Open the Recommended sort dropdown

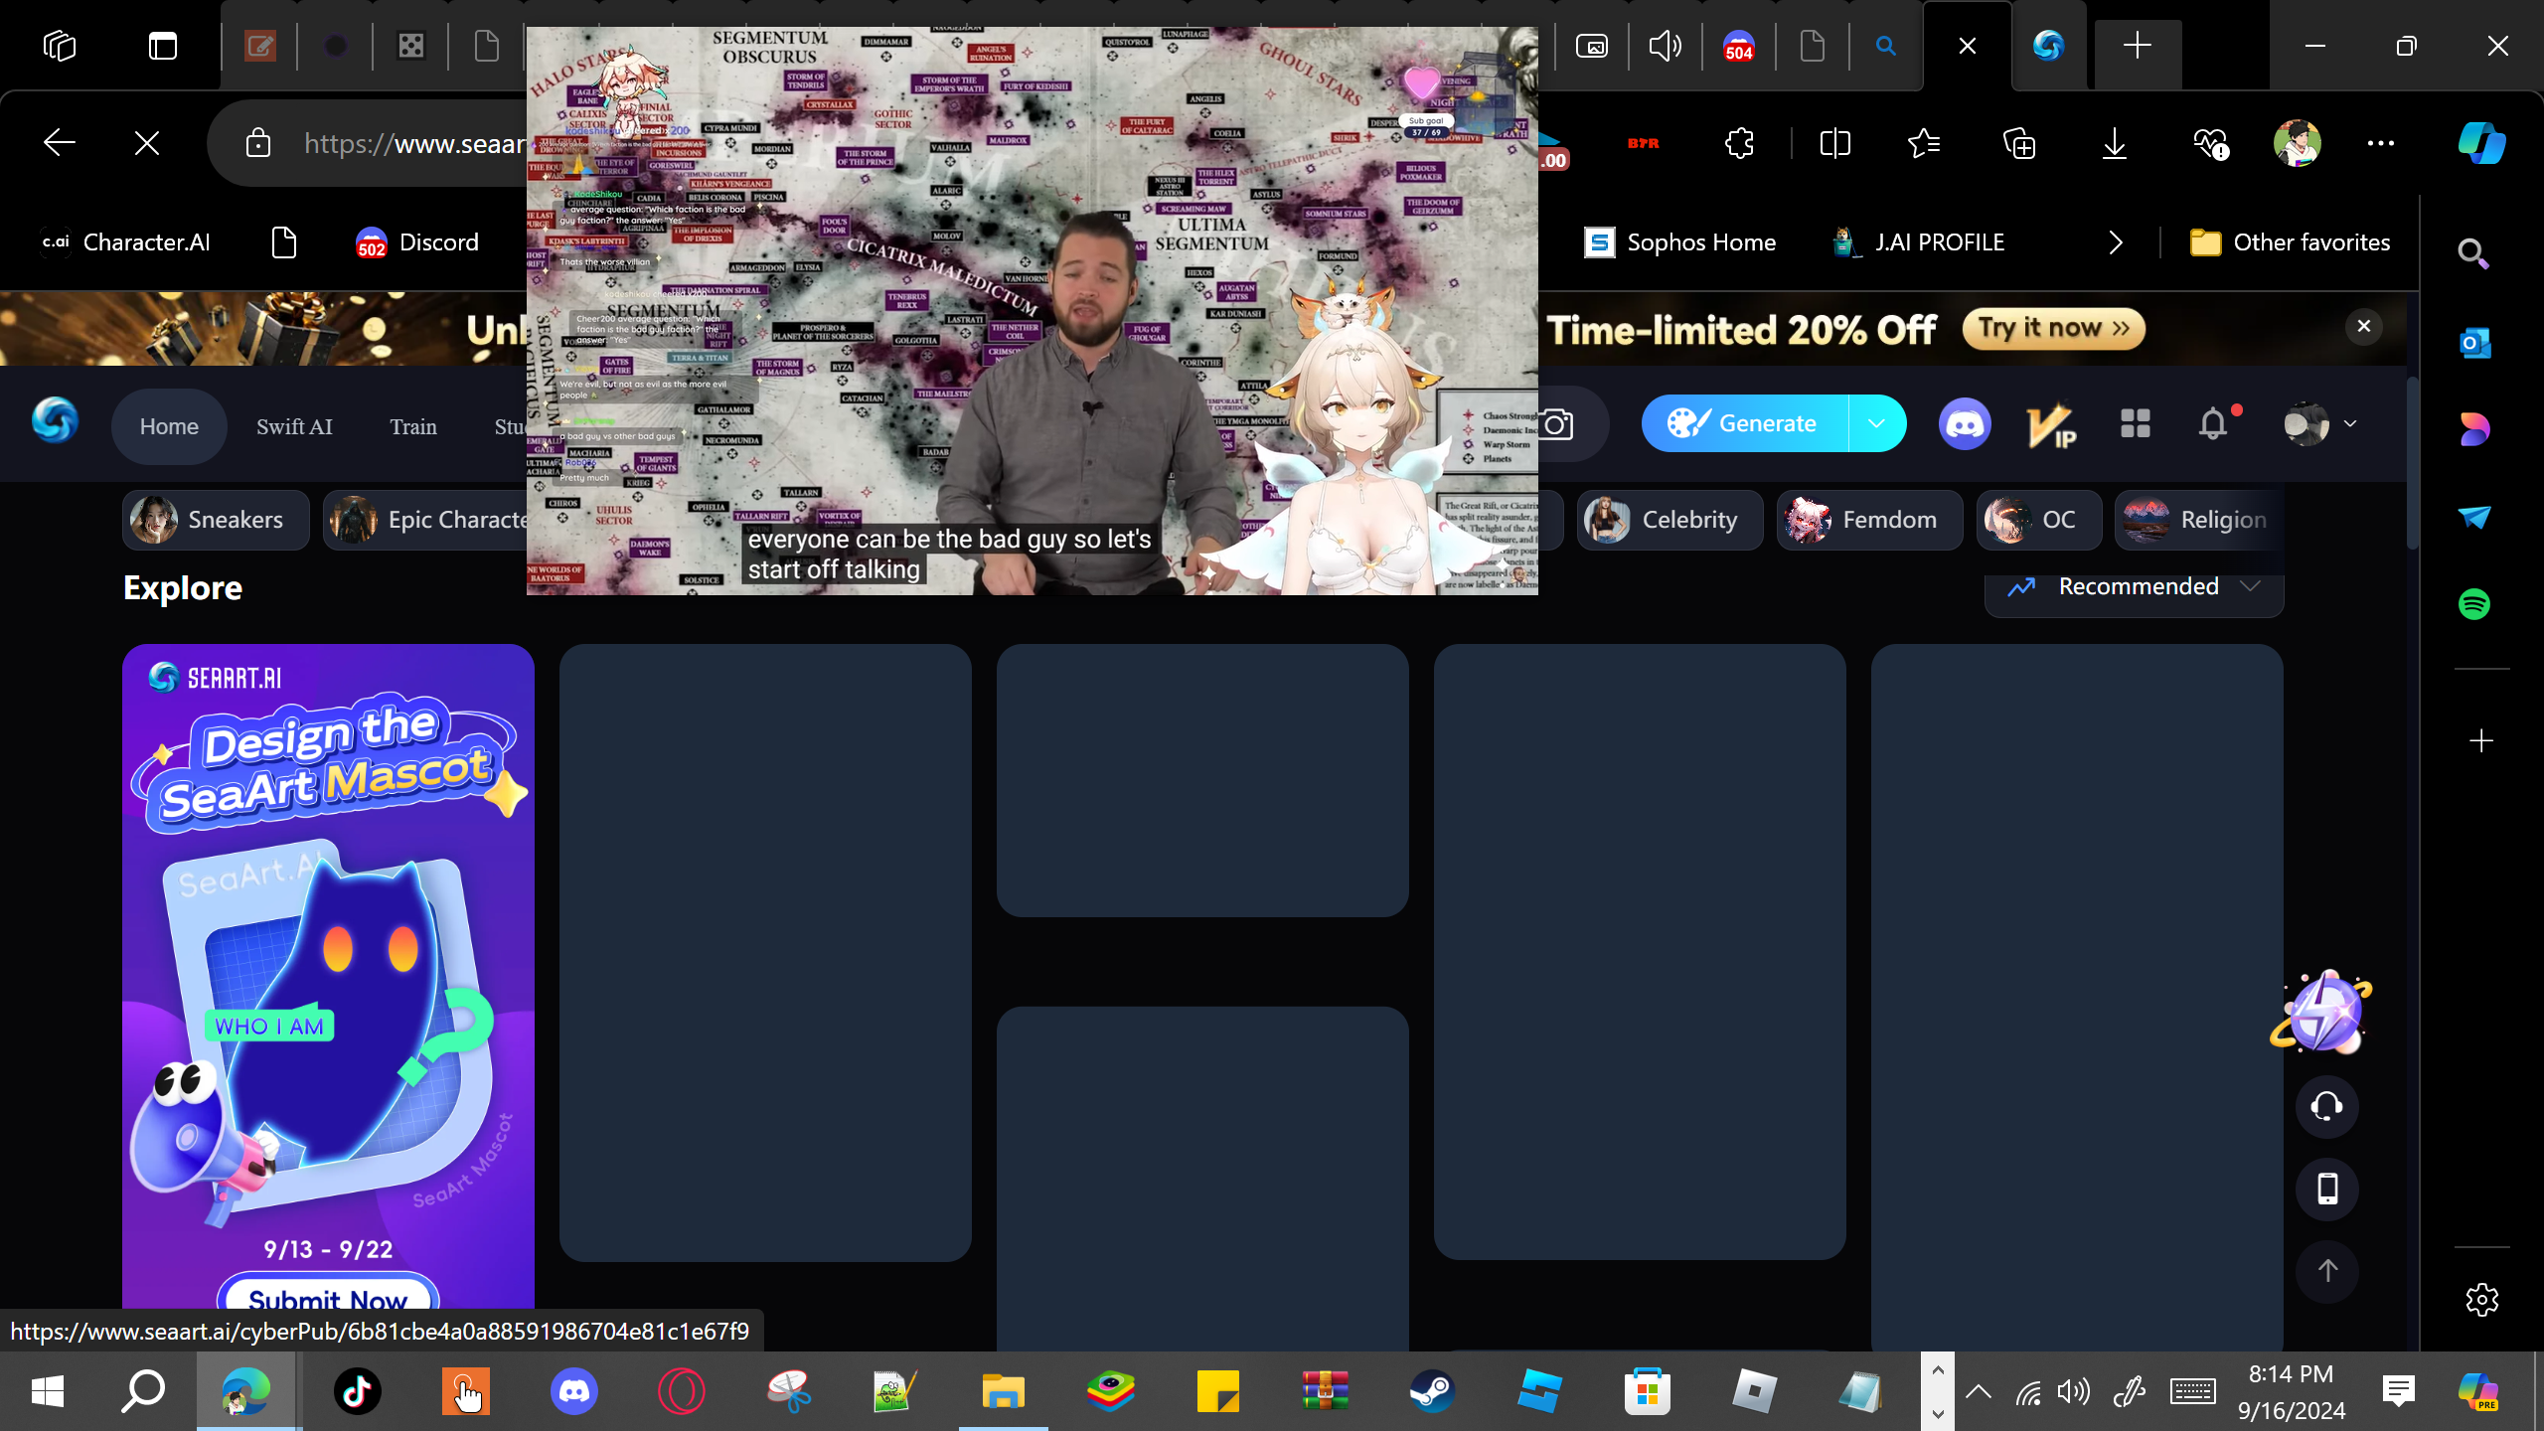(x=2134, y=587)
